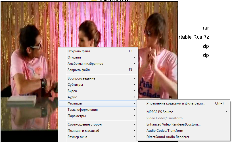This screenshot has height=142, width=232.
Task: Expand the 'Параметры' submenu
Action: pyautogui.click(x=77, y=116)
